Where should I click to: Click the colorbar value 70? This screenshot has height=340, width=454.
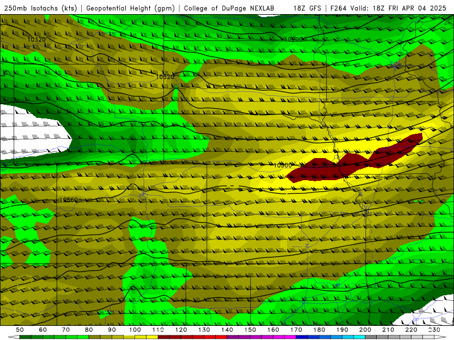pyautogui.click(x=66, y=330)
